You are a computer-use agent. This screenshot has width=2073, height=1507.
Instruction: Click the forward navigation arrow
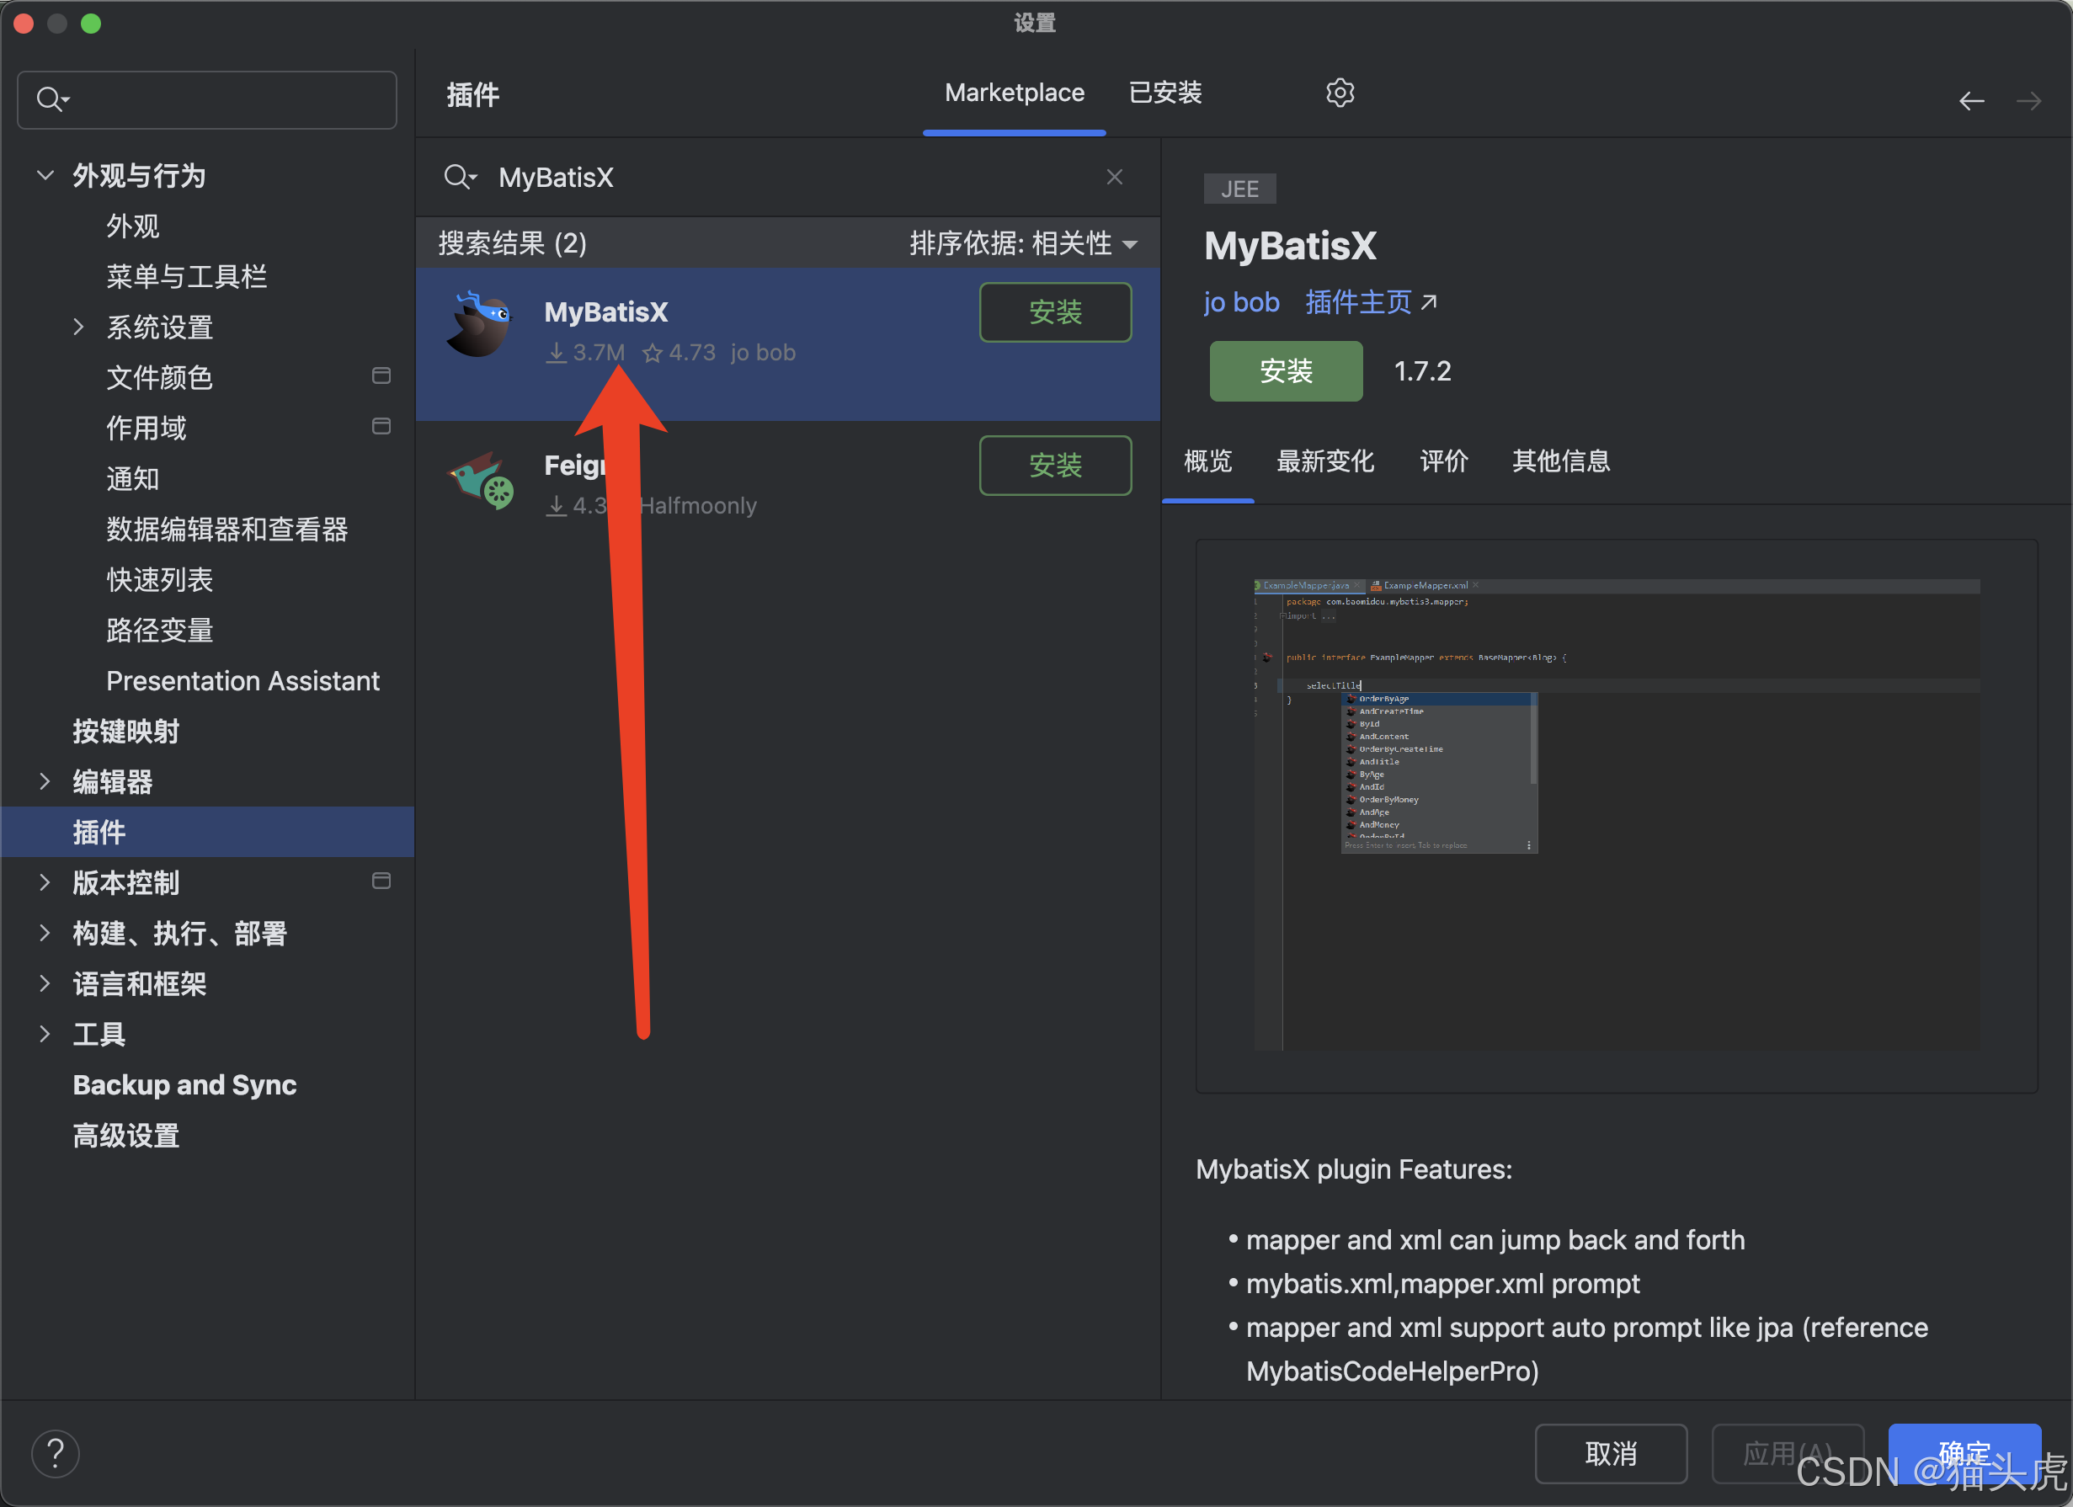2028,101
